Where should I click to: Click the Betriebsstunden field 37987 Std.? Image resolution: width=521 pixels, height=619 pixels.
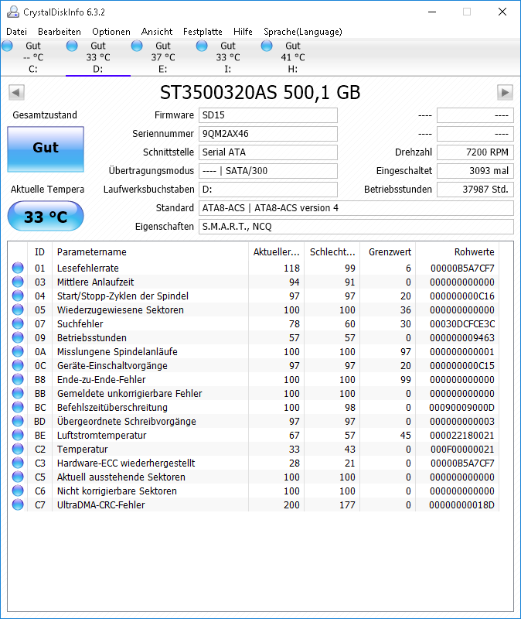click(475, 190)
